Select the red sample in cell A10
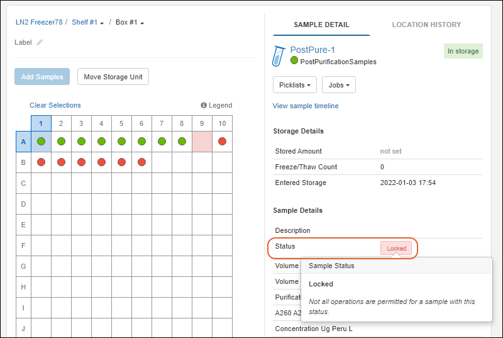Viewport: 503px width, 338px height. click(x=222, y=142)
